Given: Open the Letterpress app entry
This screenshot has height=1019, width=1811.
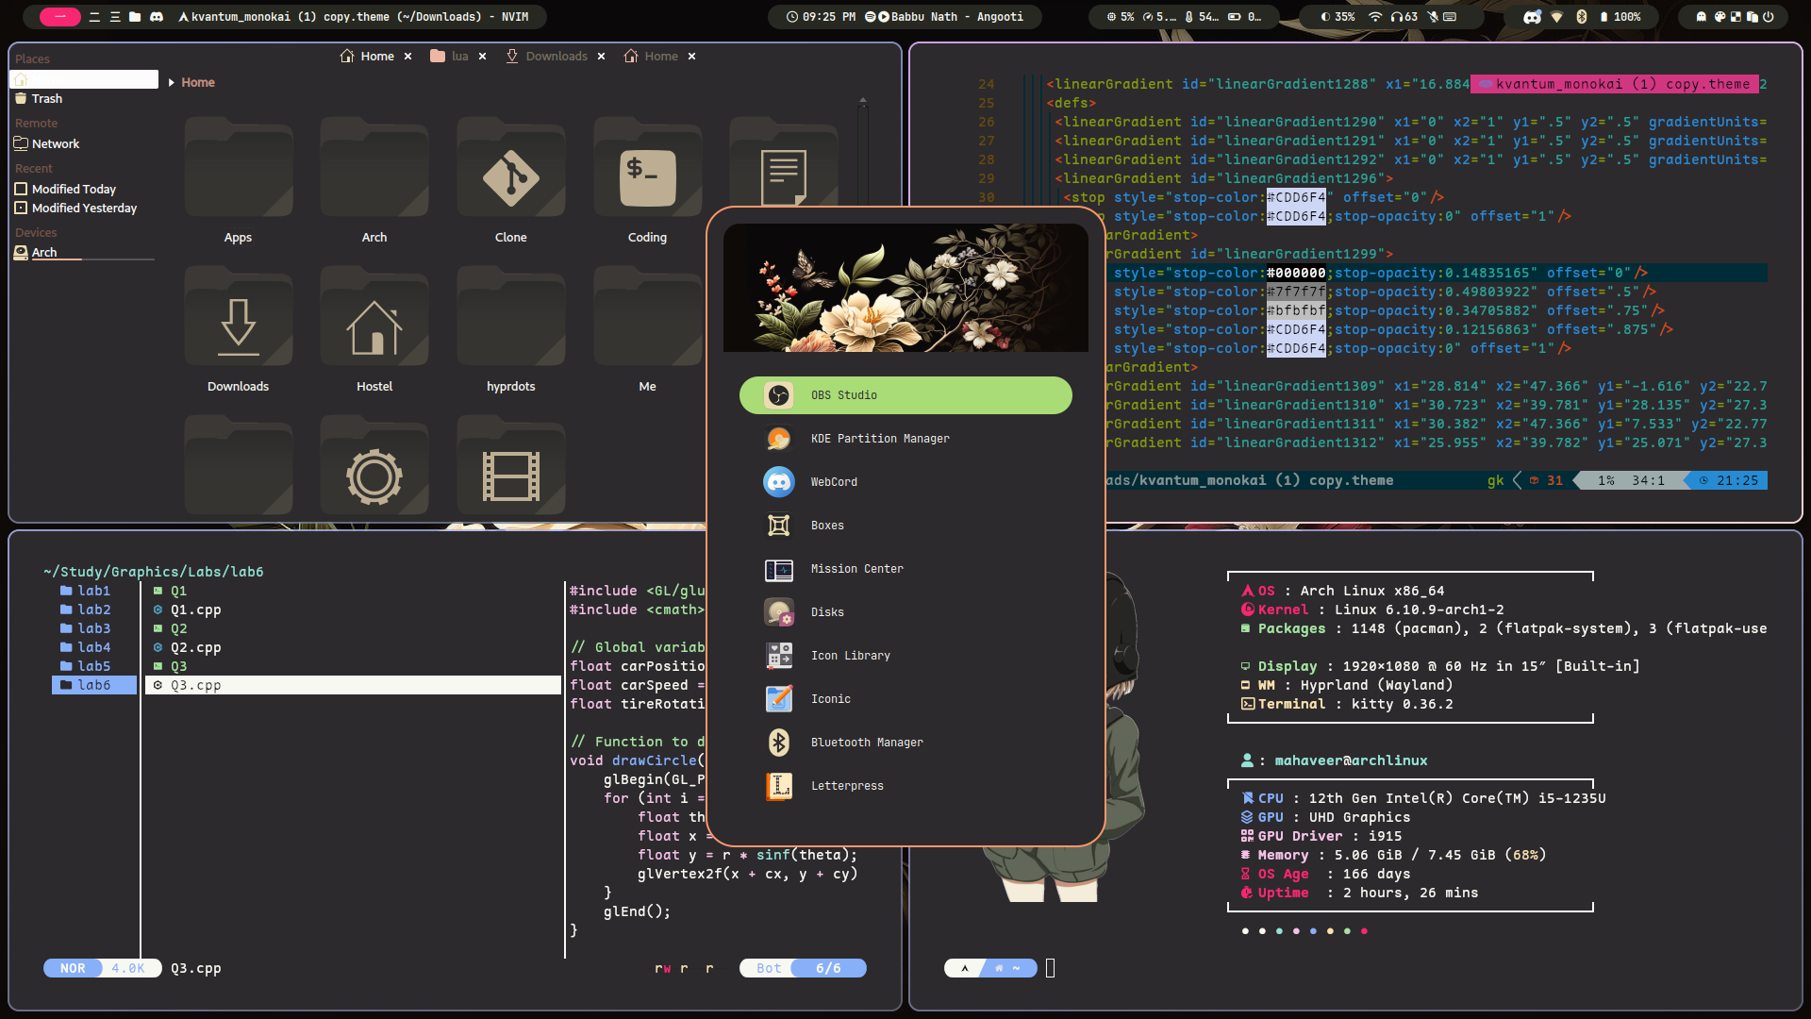Looking at the screenshot, I should pyautogui.click(x=846, y=786).
